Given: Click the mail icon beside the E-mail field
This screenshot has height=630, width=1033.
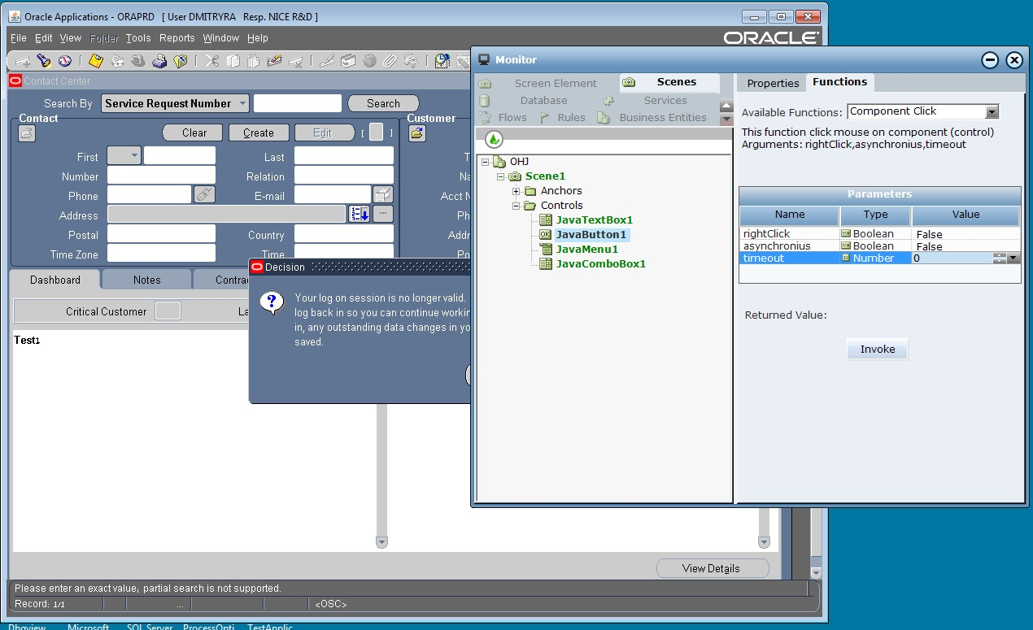Looking at the screenshot, I should (383, 194).
